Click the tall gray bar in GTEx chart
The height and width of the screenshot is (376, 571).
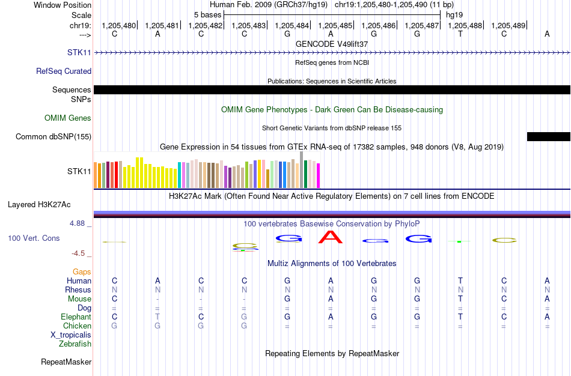click(302, 169)
